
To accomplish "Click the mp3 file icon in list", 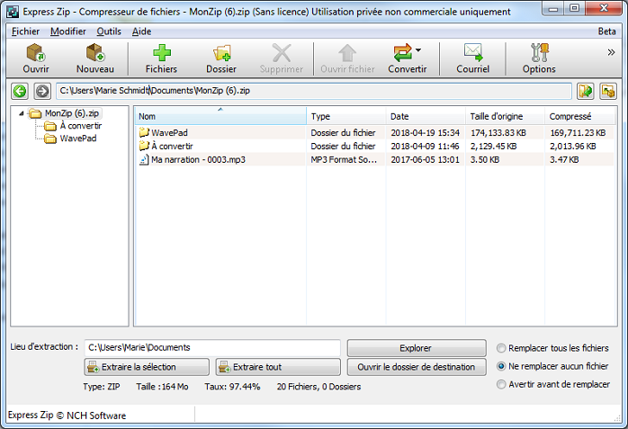I will tap(144, 160).
